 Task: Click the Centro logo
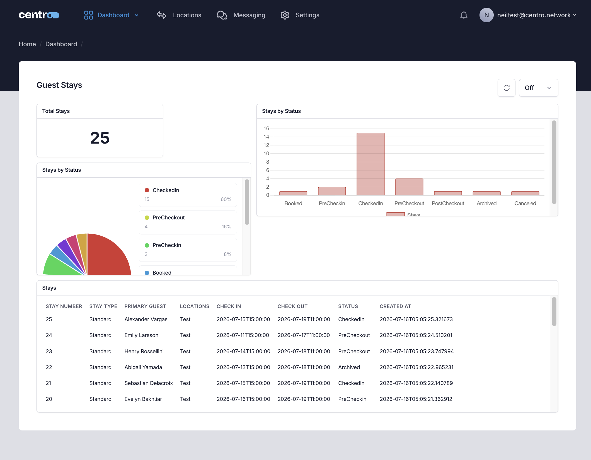click(x=39, y=15)
